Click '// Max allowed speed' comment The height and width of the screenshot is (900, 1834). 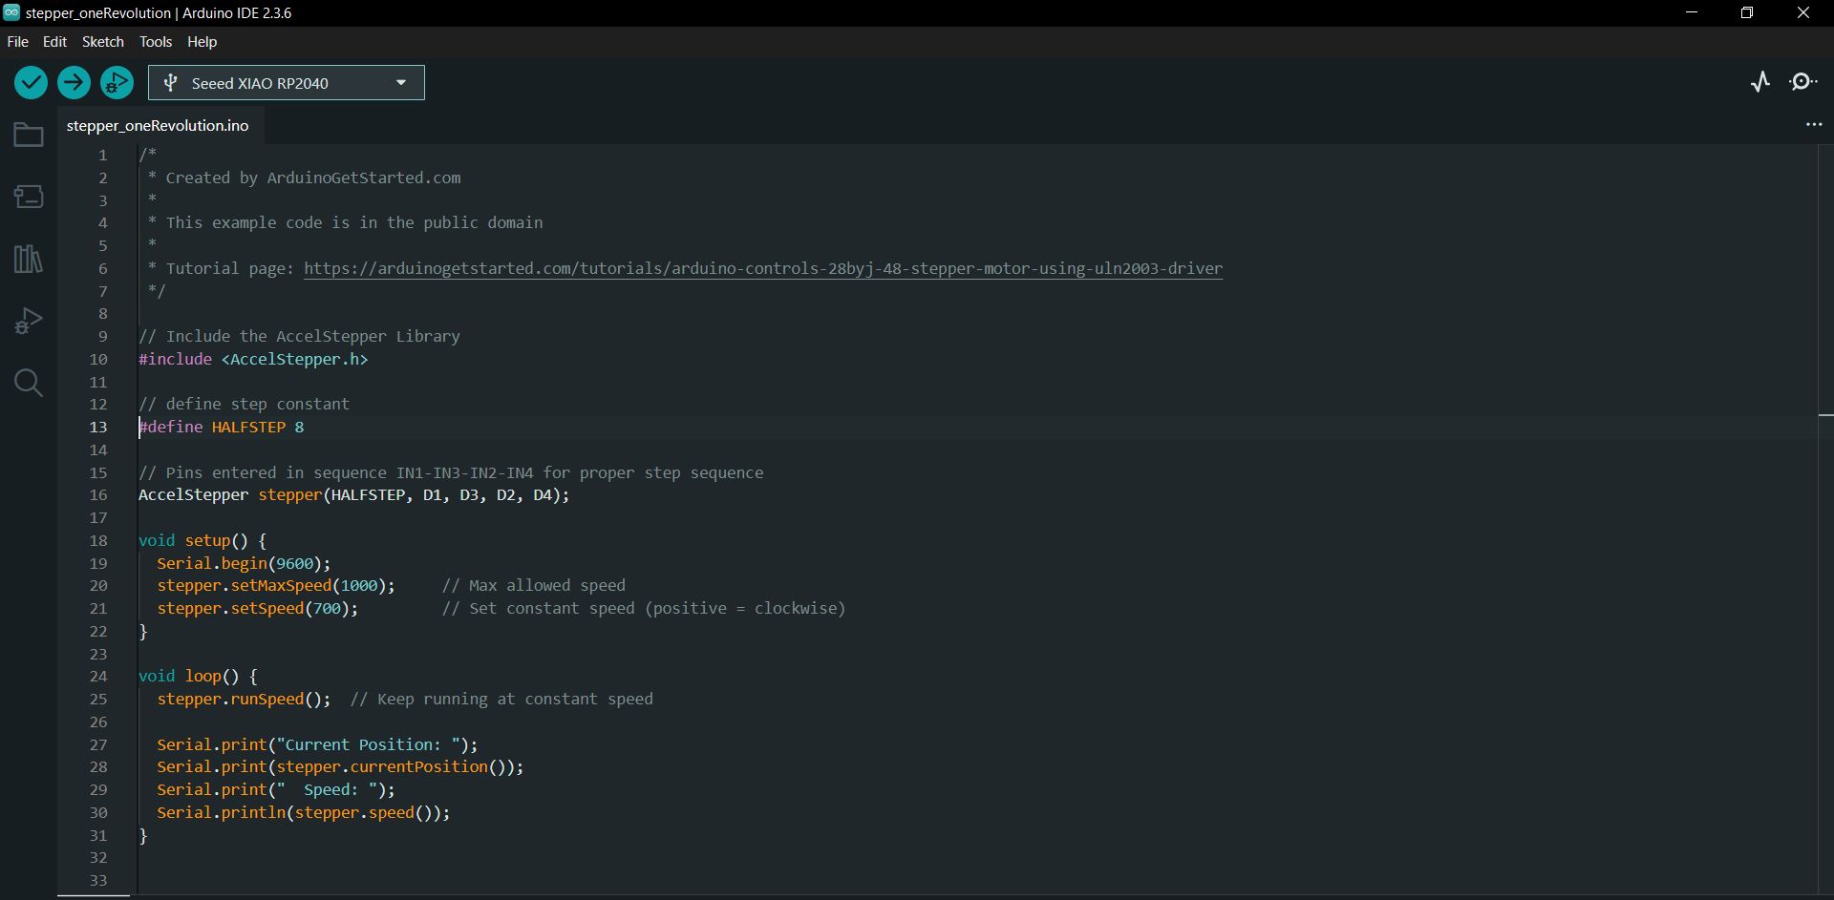(x=534, y=585)
